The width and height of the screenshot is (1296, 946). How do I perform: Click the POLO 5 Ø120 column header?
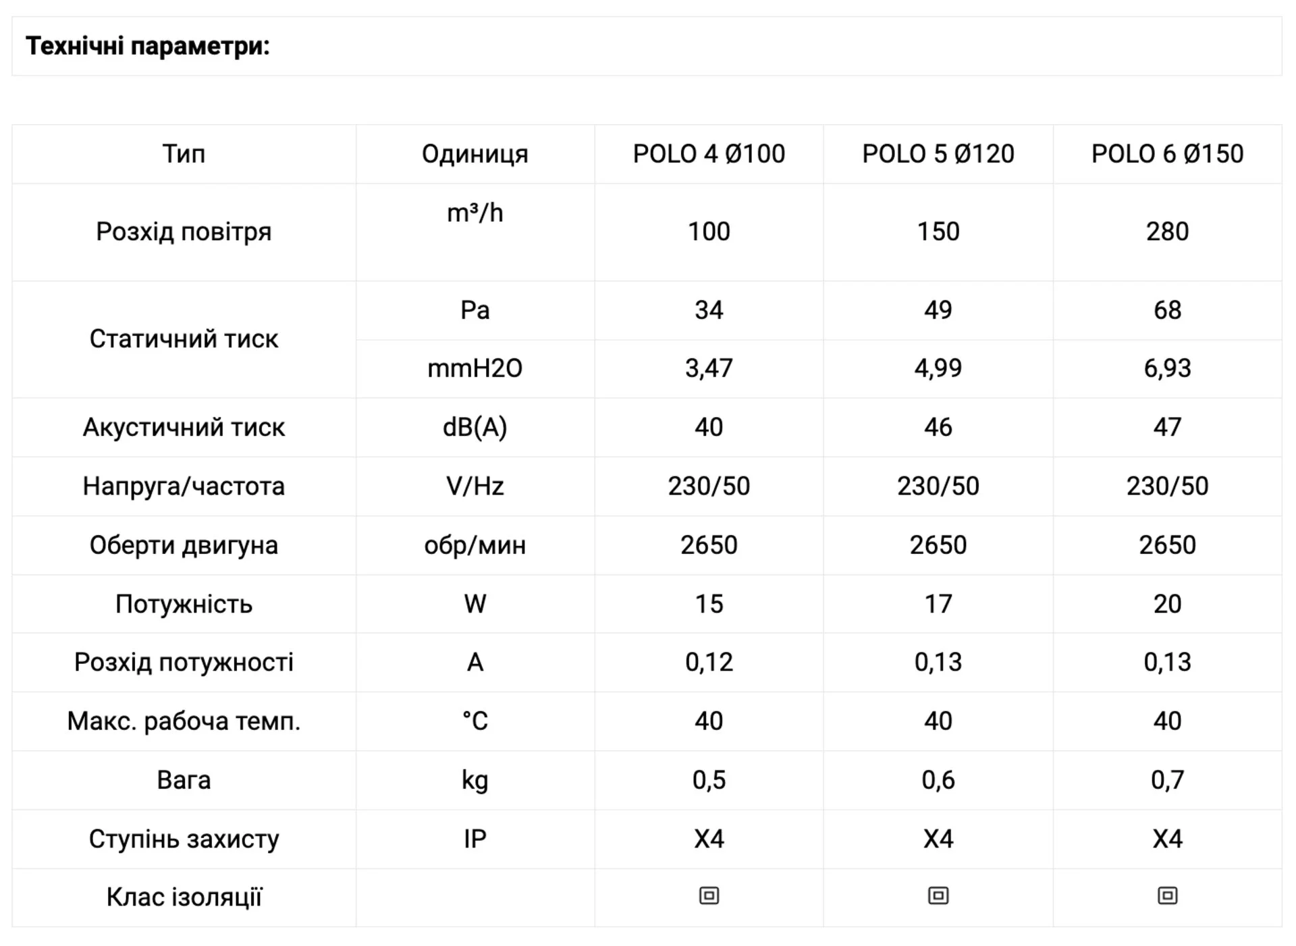coord(938,154)
